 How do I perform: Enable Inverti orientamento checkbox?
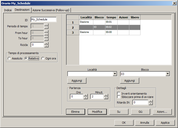[119, 94]
